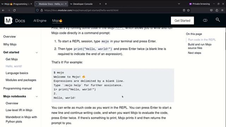Open reader view icon in address bar
This screenshot has height=127, width=226.
pos(184,10)
